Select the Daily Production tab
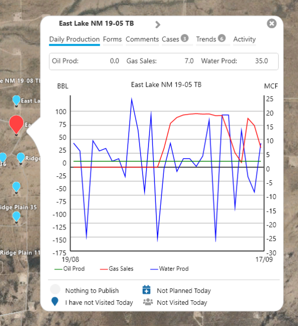 pos(74,39)
